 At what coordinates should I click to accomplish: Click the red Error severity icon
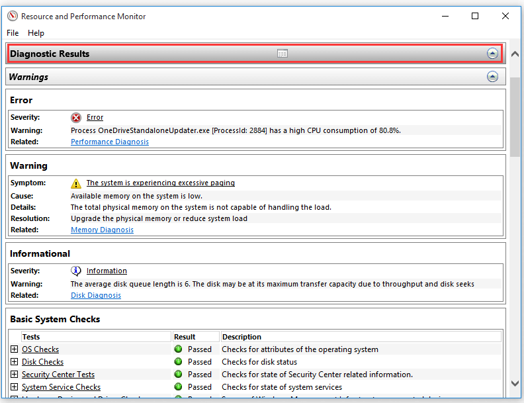tap(76, 118)
